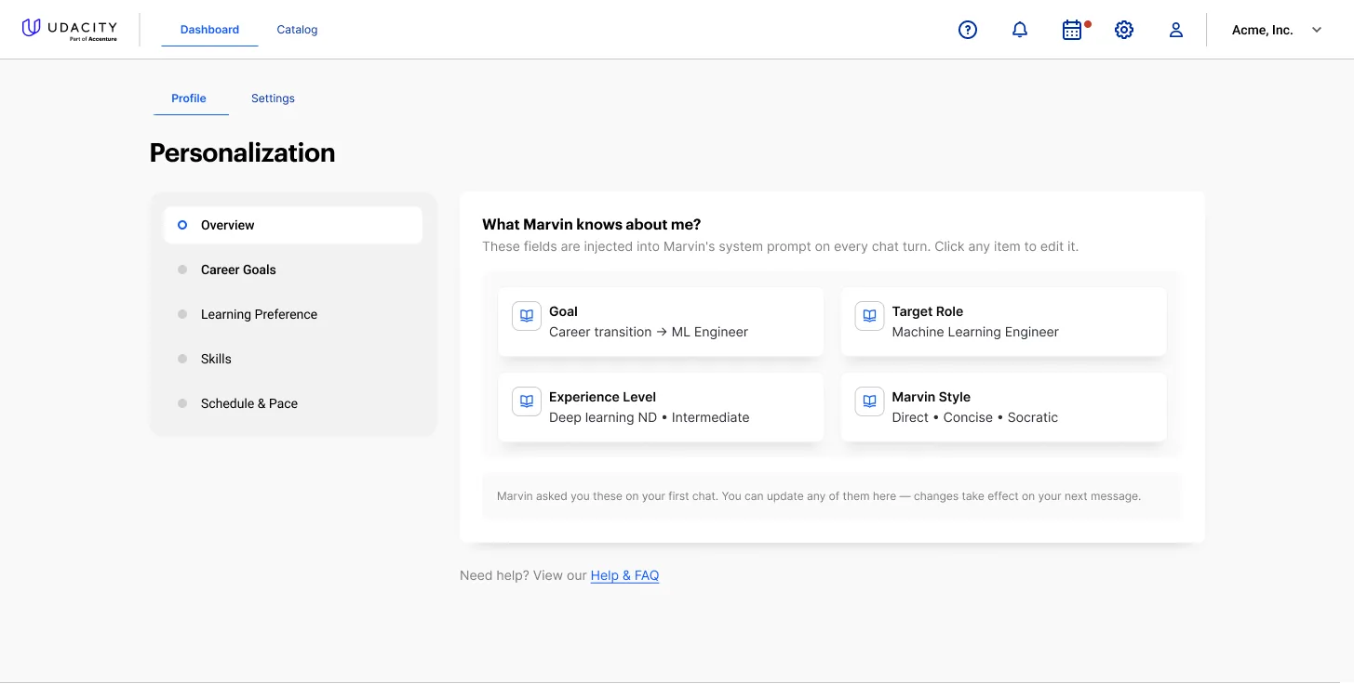Click 'Career transition → ML Engineer' value

click(649, 332)
